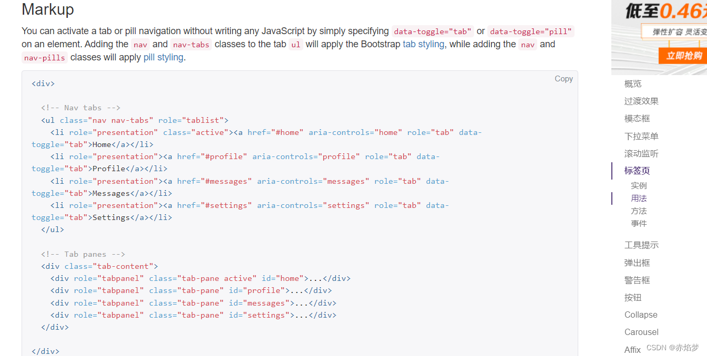Image resolution: width=707 pixels, height=356 pixels.
Task: Open 弹出框 sidebar entry
Action: (637, 263)
